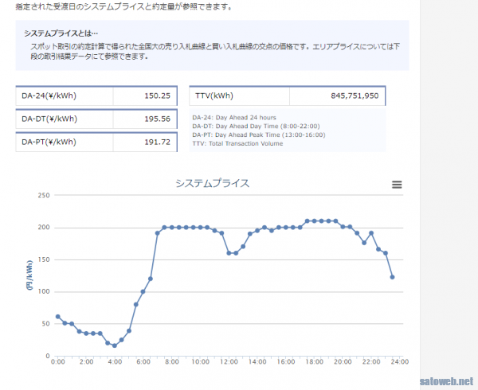Click the DA-24(¥/kWh) label cell

[64, 96]
